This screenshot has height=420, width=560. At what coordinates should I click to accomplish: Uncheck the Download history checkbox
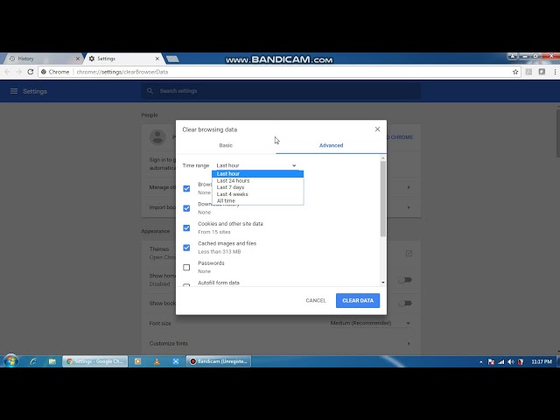186,208
